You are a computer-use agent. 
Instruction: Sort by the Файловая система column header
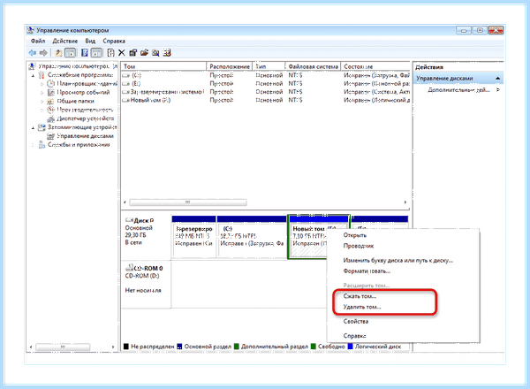(x=313, y=66)
